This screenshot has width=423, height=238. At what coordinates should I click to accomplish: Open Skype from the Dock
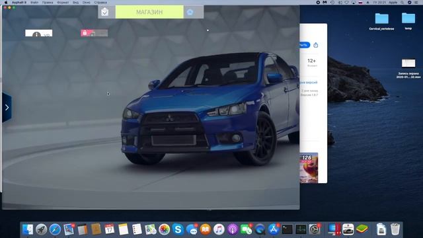[178, 229]
